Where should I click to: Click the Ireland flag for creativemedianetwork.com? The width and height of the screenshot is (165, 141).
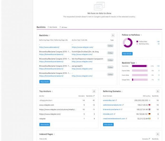coord(150,118)
